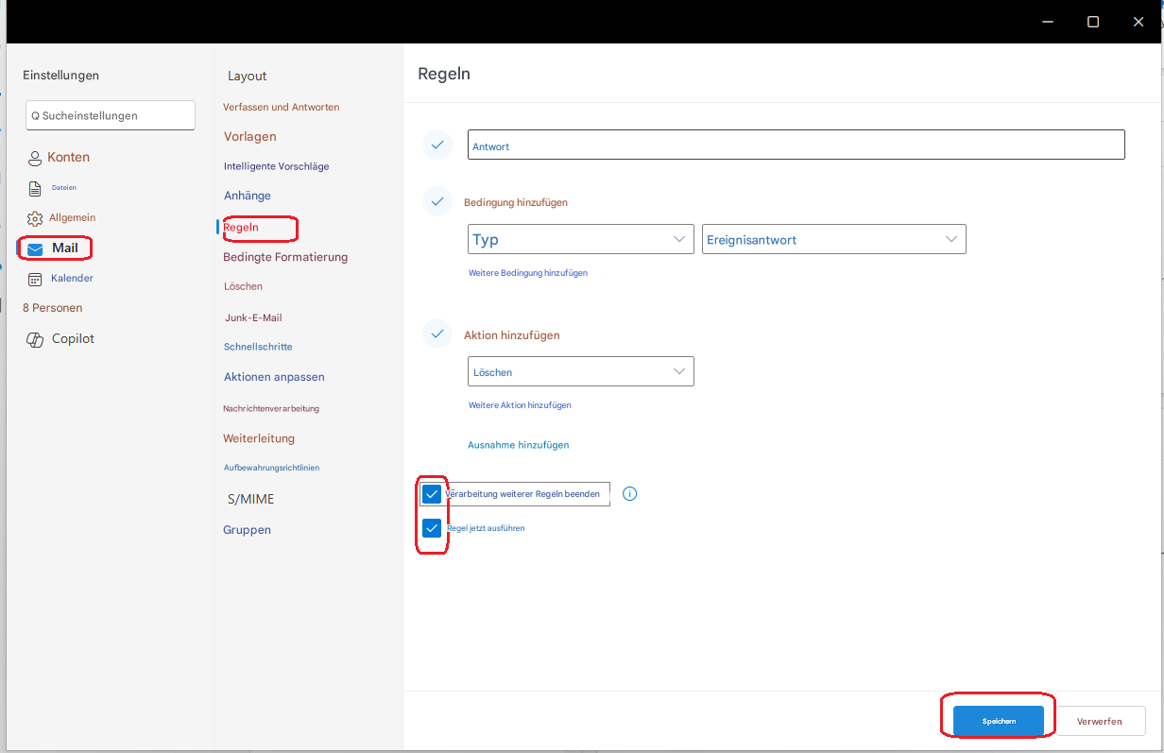The width and height of the screenshot is (1164, 753).
Task: Click the Mail envelope icon
Action: [35, 249]
